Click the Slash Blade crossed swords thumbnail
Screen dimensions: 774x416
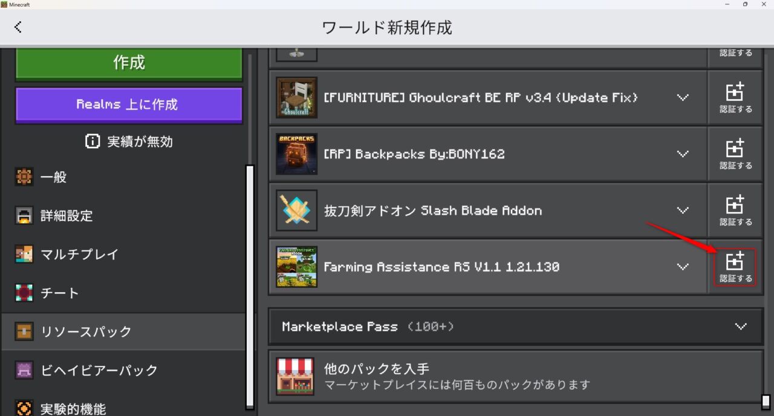[x=296, y=210]
